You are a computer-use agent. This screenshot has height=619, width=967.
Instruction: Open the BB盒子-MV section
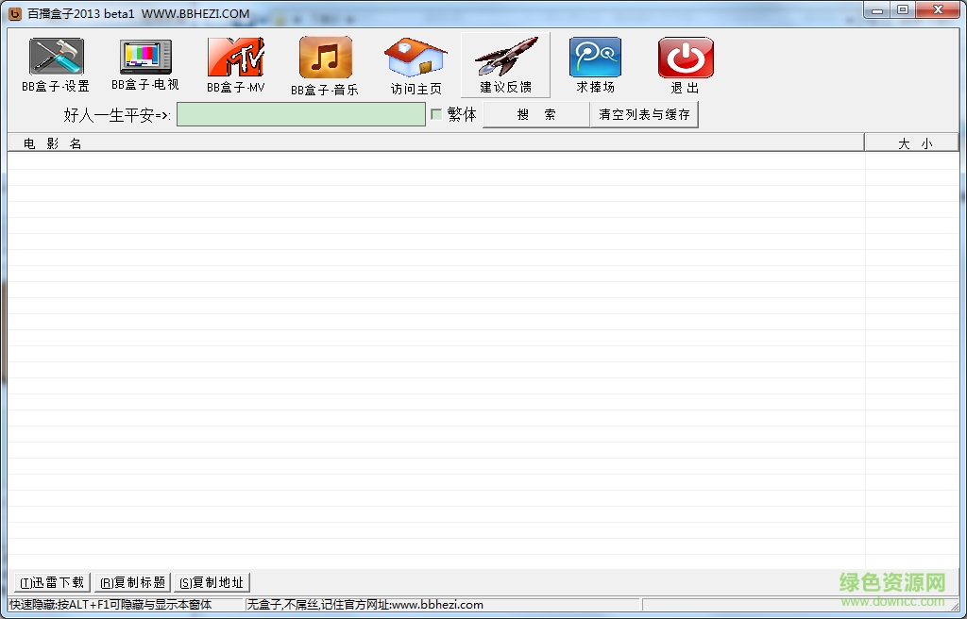234,64
